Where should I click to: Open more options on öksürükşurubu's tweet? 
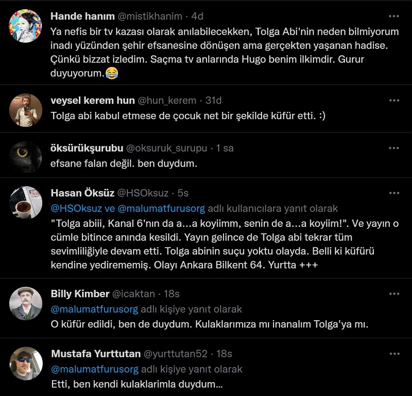(394, 148)
